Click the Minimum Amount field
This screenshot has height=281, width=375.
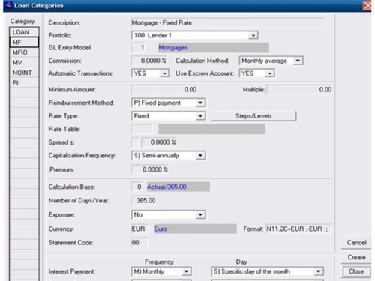click(x=164, y=90)
